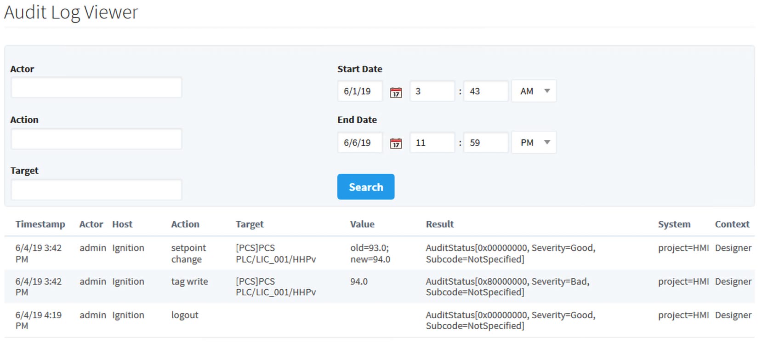Image resolution: width=762 pixels, height=344 pixels.
Task: Click the Start Date field showing 6/1/19
Action: pyautogui.click(x=360, y=91)
